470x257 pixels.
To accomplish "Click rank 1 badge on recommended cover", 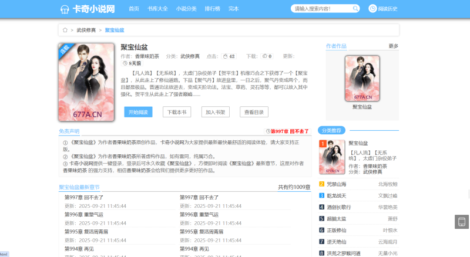I will coord(323,144).
